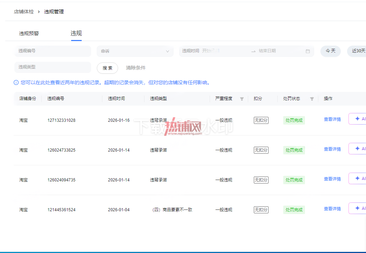The height and width of the screenshot is (253, 366).
Task: Click the 申诉 dropdown chevron arrow
Action: pos(167,51)
